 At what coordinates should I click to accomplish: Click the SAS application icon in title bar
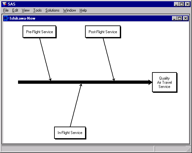[x=5, y=4]
